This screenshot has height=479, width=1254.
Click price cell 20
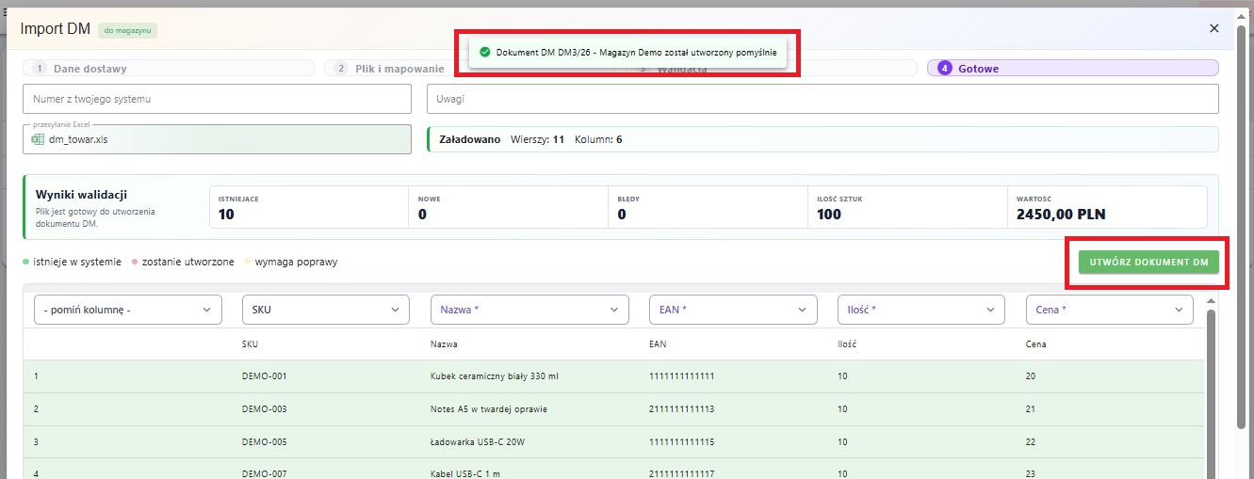[1031, 376]
